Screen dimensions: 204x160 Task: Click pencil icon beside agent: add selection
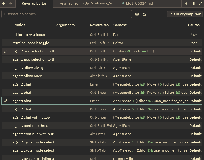(x=6, y=51)
